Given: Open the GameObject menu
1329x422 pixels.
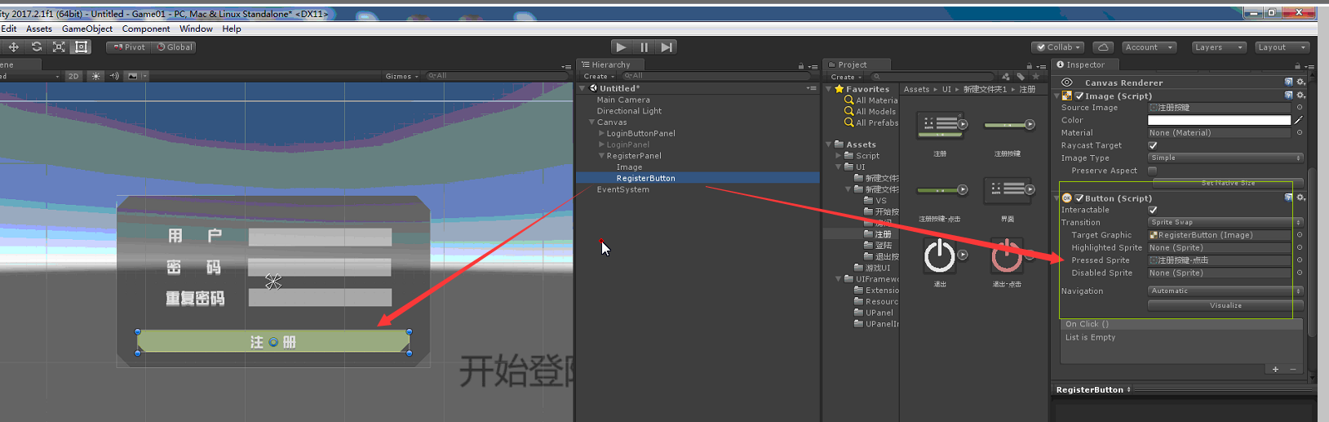Looking at the screenshot, I should (87, 29).
